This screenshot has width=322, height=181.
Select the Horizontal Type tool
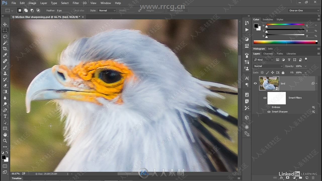click(5, 116)
